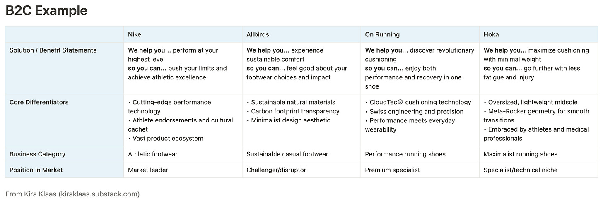
Task: Click the Specialist/technical niche cell
Action: (521, 170)
